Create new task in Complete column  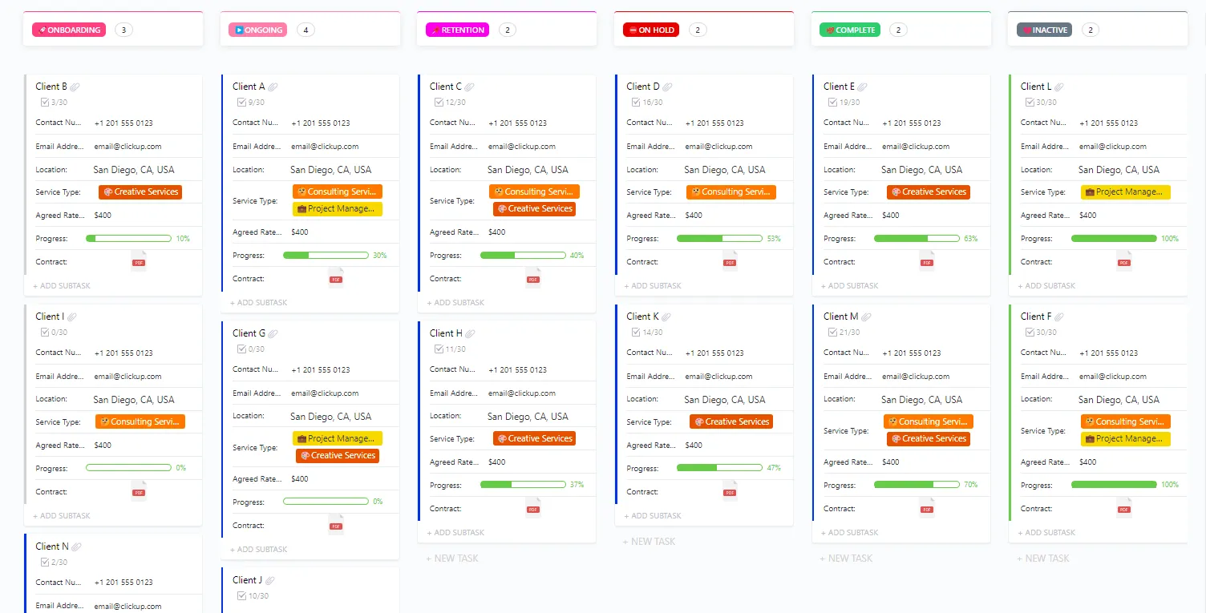point(846,558)
